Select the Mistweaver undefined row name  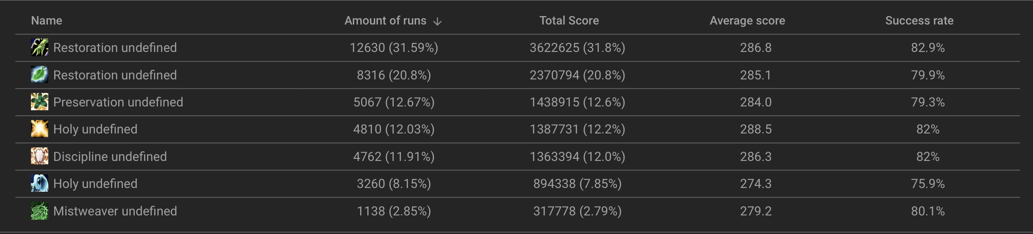[115, 211]
